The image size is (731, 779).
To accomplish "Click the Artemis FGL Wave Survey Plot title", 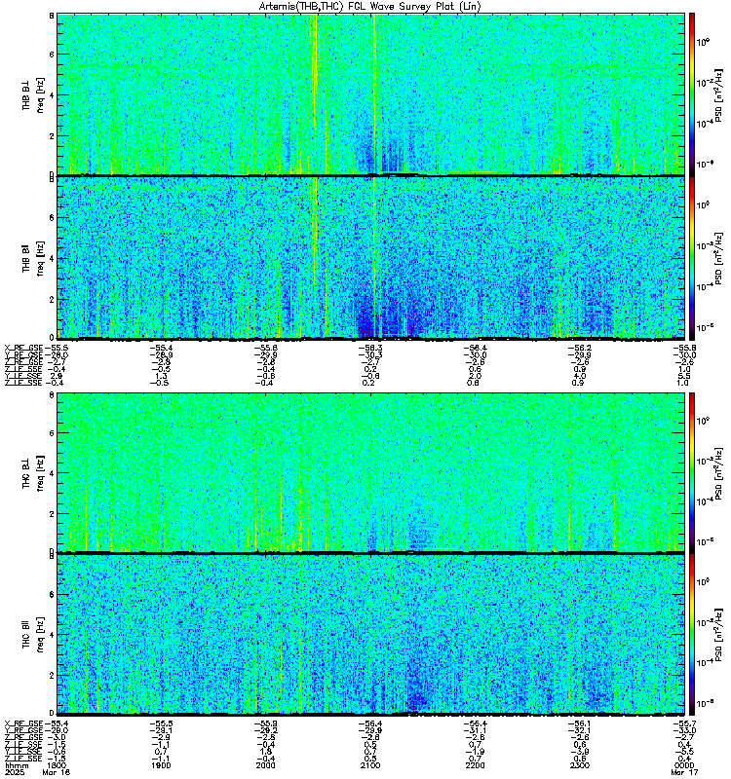I will click(370, 7).
